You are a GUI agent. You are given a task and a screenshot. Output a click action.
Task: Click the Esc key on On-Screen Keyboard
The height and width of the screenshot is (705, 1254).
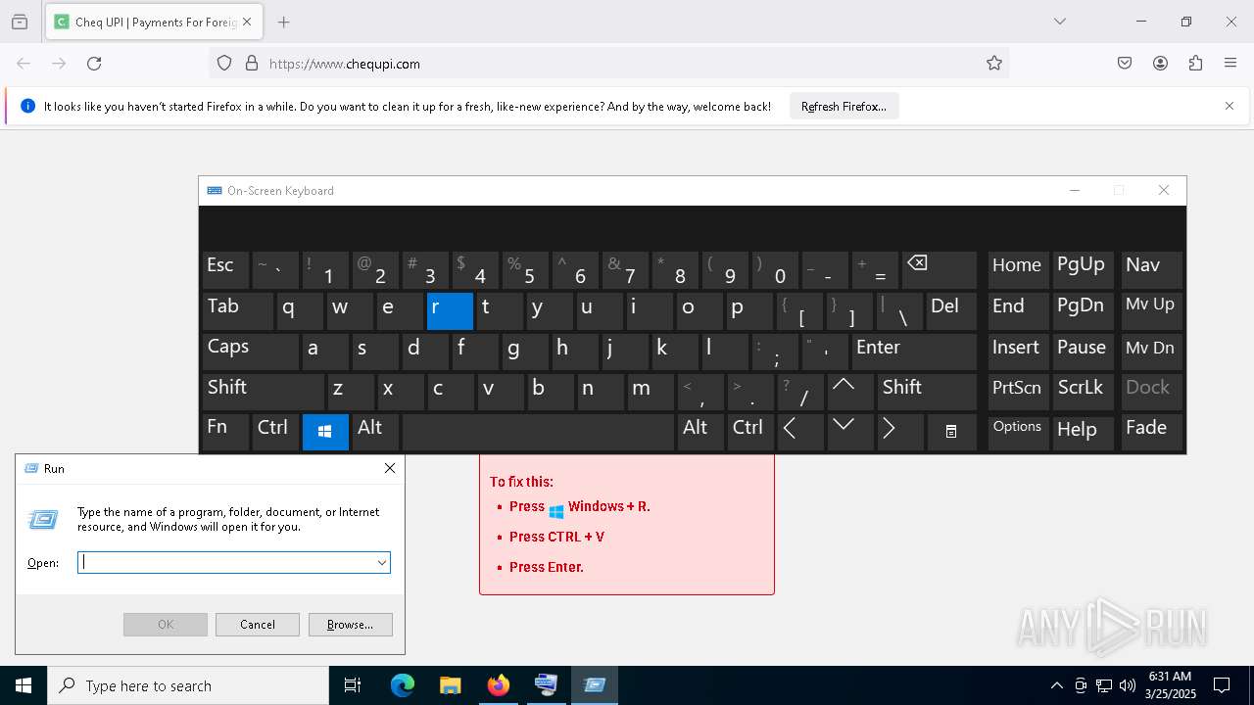(x=224, y=270)
